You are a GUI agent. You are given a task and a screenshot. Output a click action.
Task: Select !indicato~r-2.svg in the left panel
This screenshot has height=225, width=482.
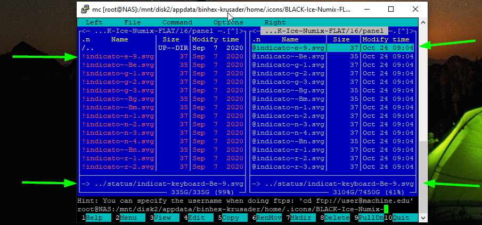pyautogui.click(x=162, y=167)
